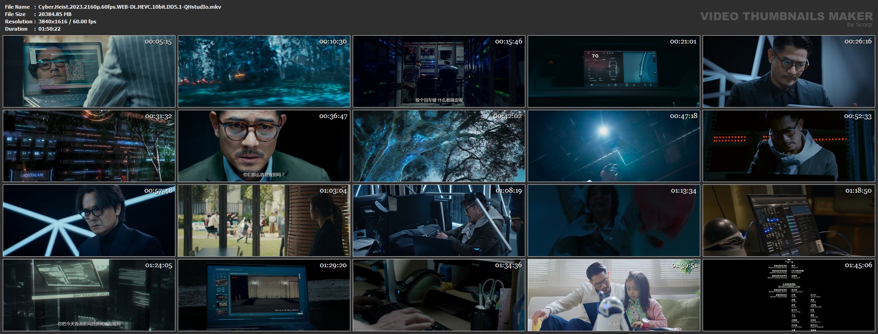Open the laptop dashboard thumbnail at 01:18:50
Viewport: 878px width, 334px height.
(789, 221)
